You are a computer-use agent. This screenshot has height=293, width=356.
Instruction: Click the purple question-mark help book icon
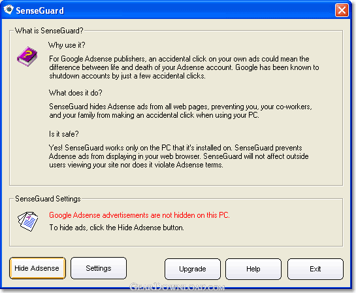pyautogui.click(x=27, y=56)
